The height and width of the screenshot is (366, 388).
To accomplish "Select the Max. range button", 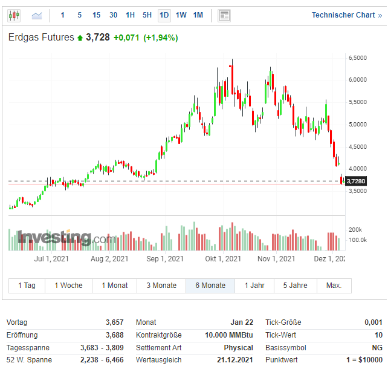I will 334,286.
